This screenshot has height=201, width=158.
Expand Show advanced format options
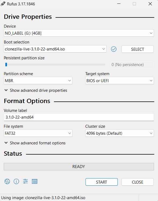35,143
